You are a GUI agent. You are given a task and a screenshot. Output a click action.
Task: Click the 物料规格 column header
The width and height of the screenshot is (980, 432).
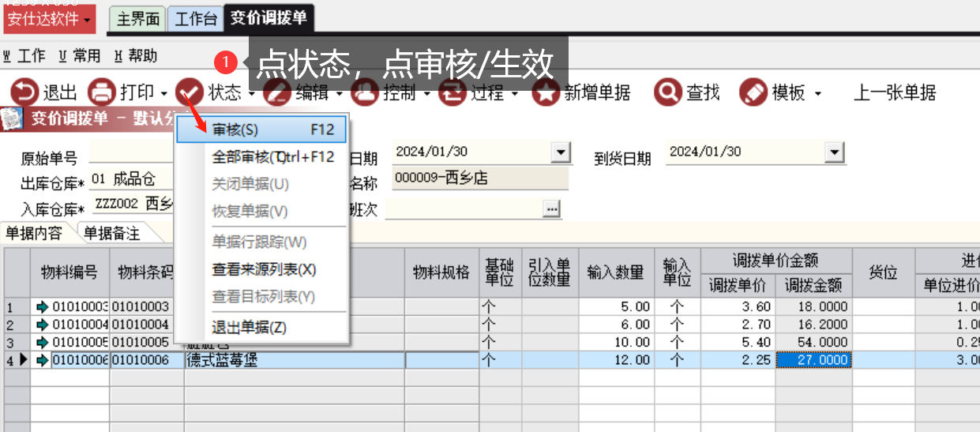pyautogui.click(x=441, y=272)
